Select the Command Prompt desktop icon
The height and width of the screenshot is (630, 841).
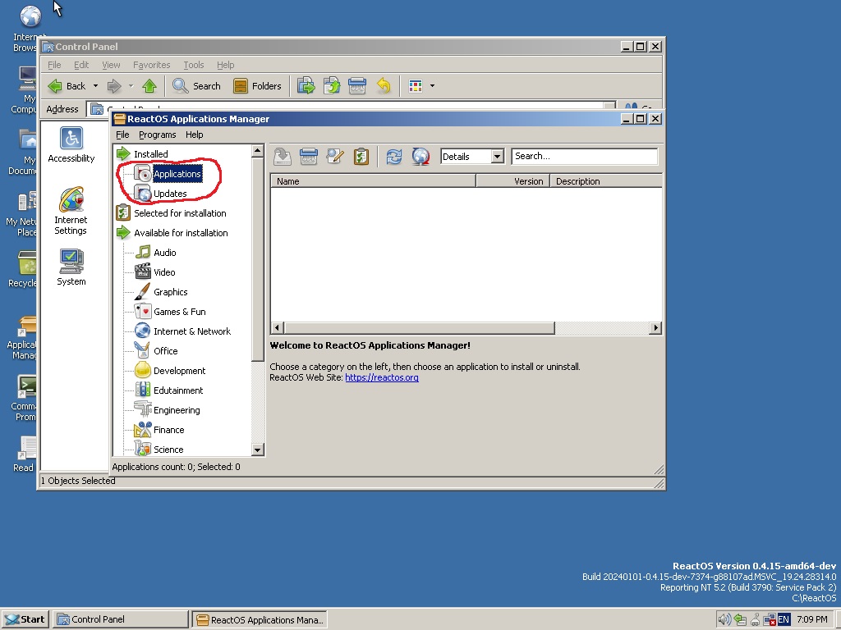click(24, 398)
